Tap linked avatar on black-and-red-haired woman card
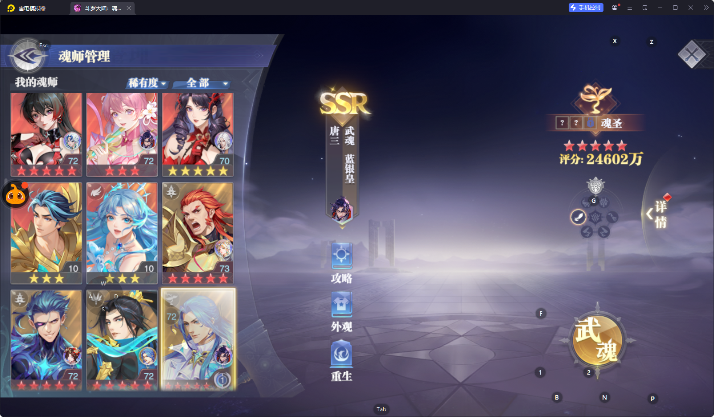Image resolution: width=714 pixels, height=417 pixels. coord(72,141)
